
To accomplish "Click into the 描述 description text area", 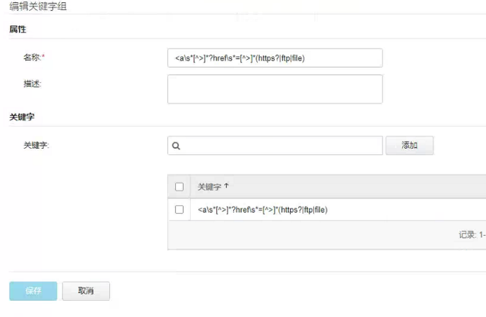I will (275, 89).
